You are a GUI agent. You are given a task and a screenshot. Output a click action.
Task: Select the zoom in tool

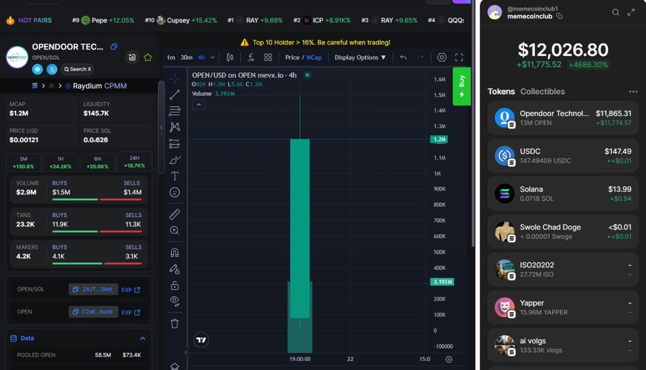coord(174,231)
